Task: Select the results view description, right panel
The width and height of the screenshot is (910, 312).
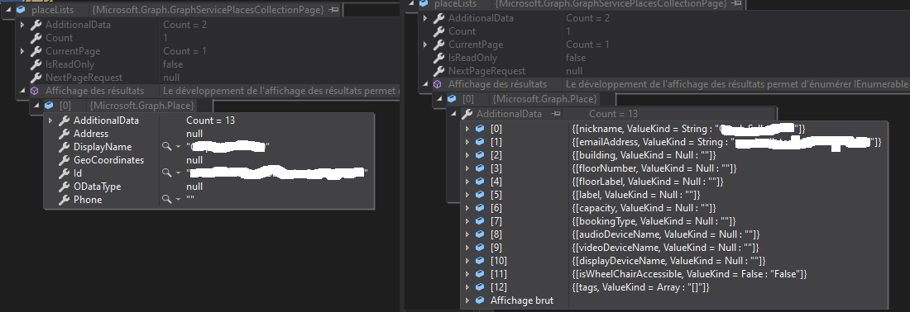Action: tap(738, 84)
